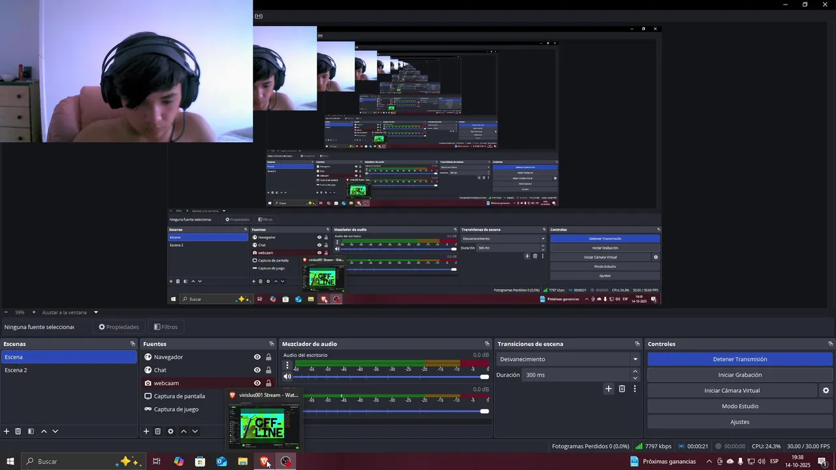Open Windows Start menu

click(10, 461)
